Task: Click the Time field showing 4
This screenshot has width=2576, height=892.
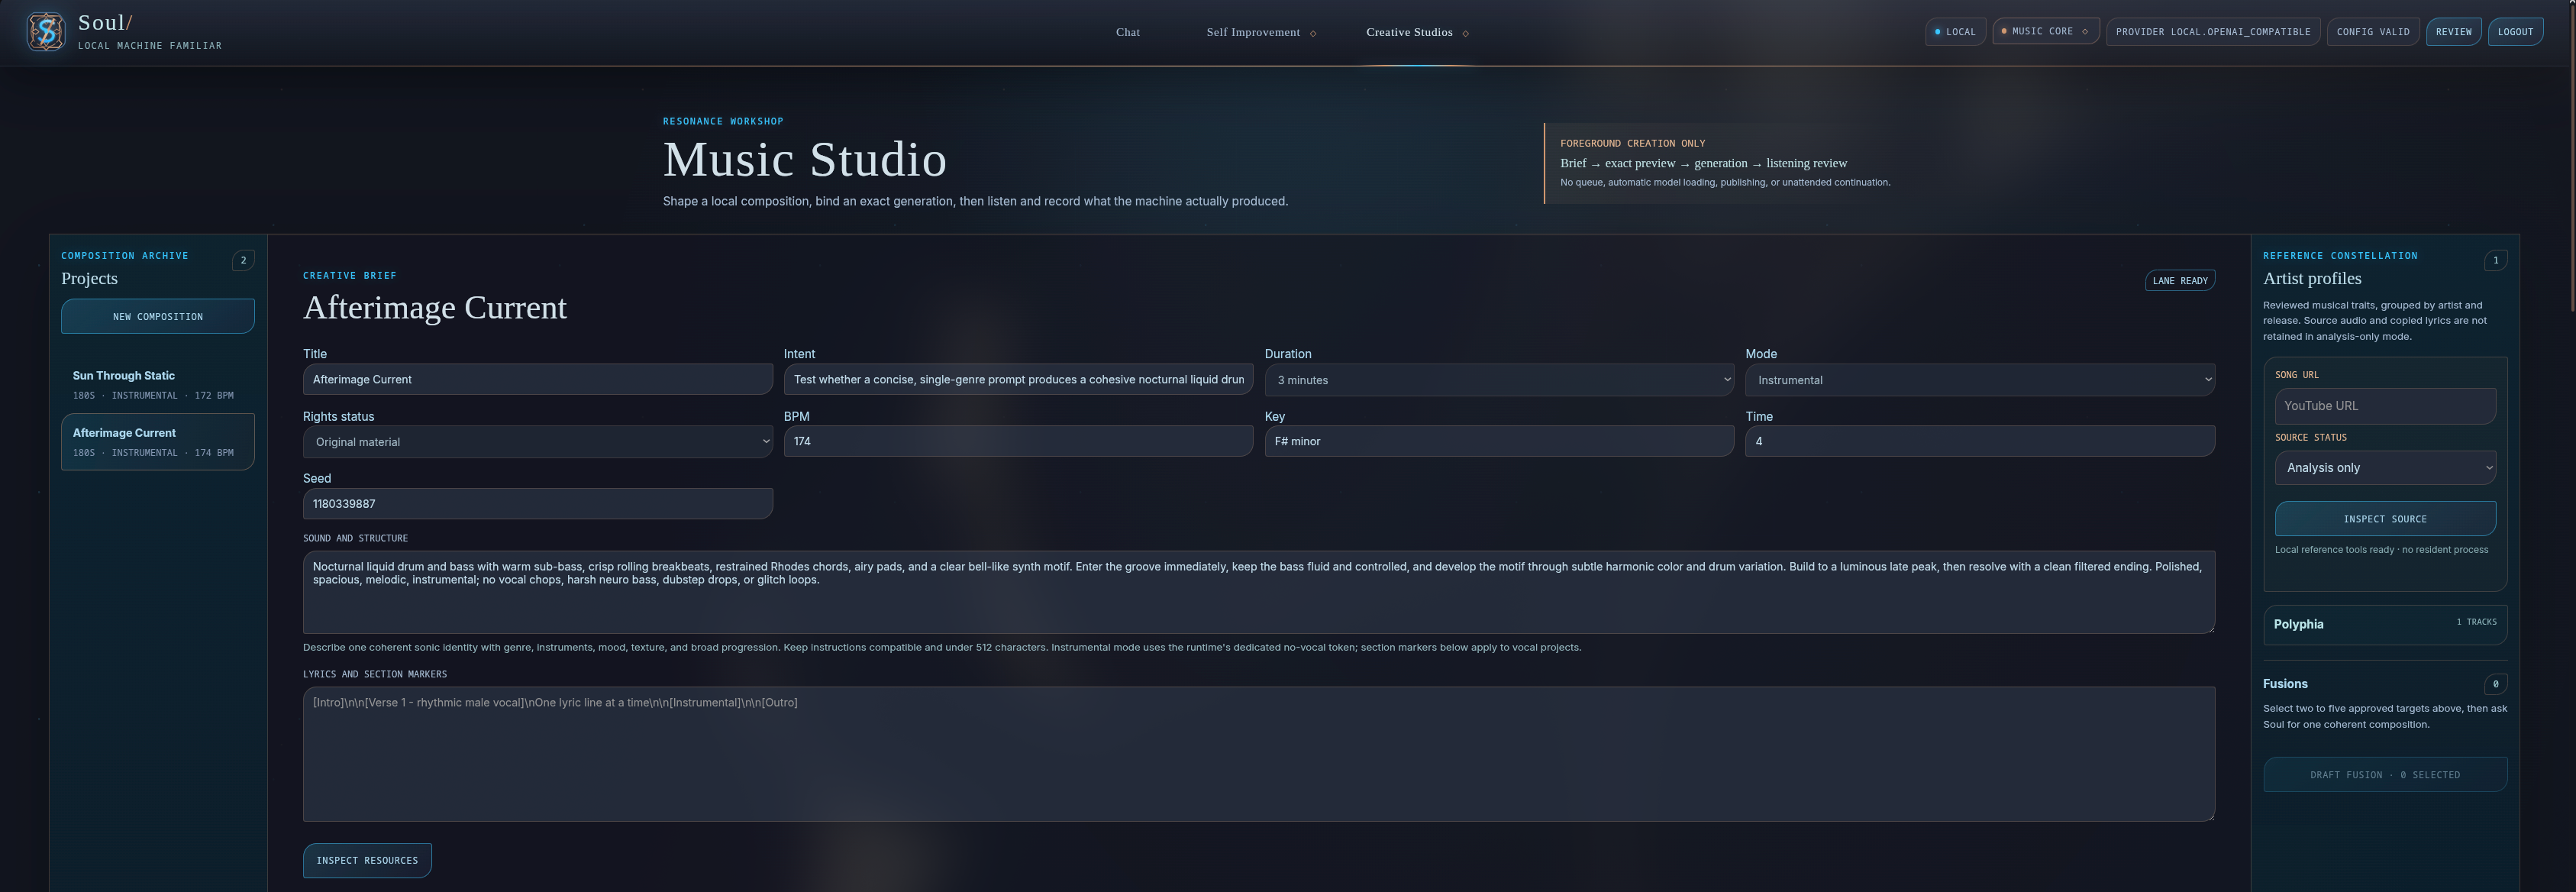Action: pyautogui.click(x=1980, y=441)
